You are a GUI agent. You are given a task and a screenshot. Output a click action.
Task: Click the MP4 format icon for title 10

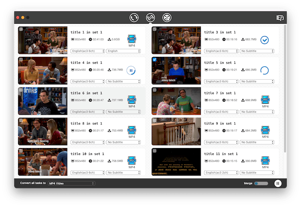[x=132, y=161]
